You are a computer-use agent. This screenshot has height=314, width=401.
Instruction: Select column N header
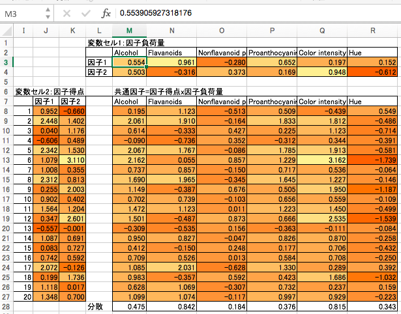tap(172, 31)
